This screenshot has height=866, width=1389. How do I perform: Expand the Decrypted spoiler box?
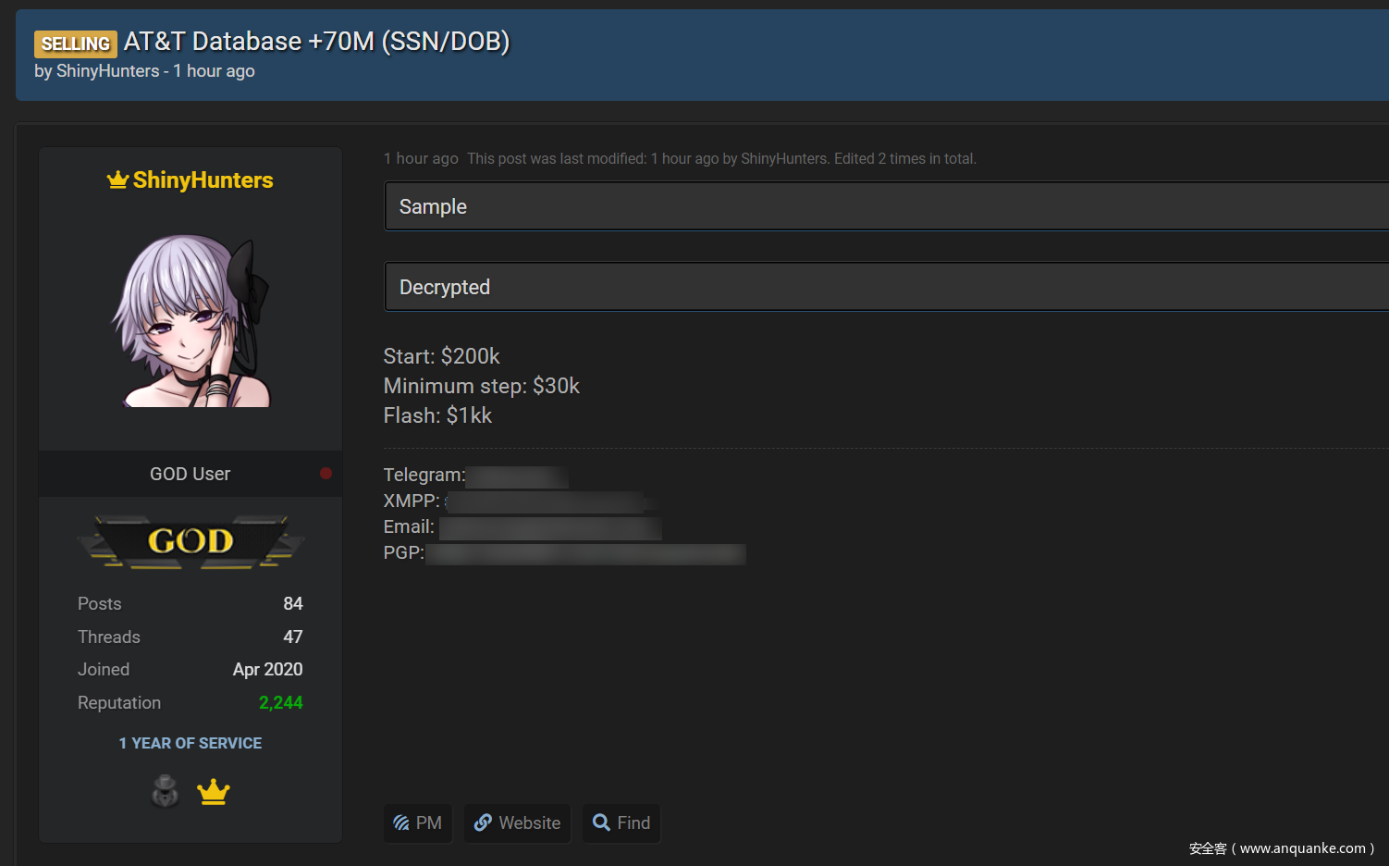886,287
